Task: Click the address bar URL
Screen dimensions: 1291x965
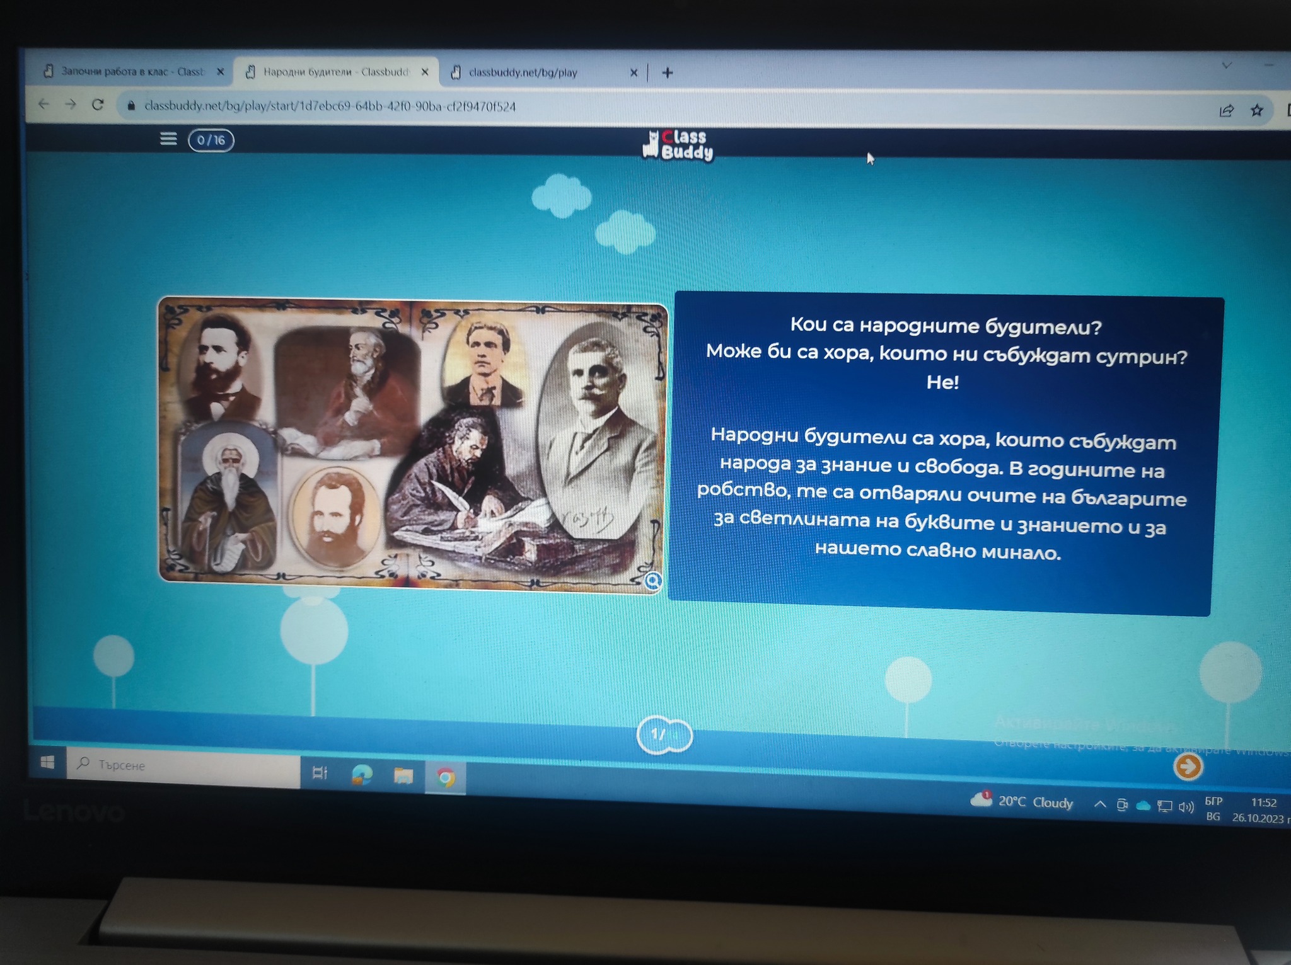Action: coord(330,106)
